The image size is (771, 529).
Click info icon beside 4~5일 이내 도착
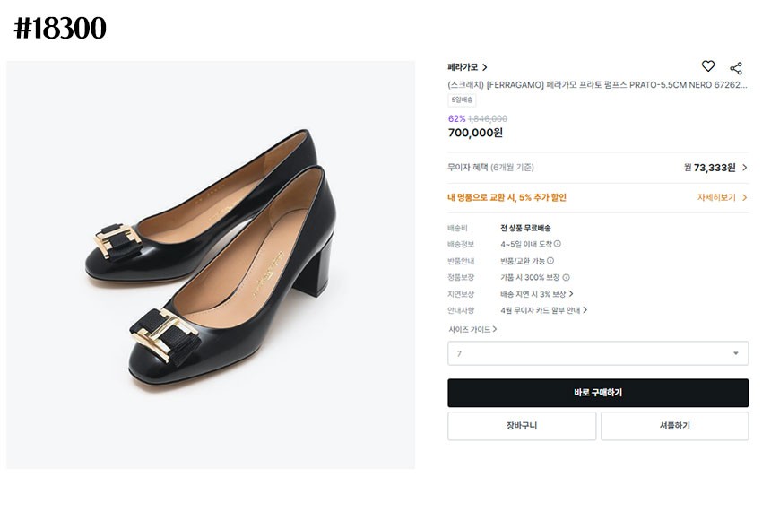558,244
